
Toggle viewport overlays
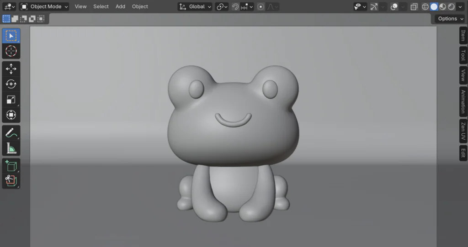(x=394, y=6)
